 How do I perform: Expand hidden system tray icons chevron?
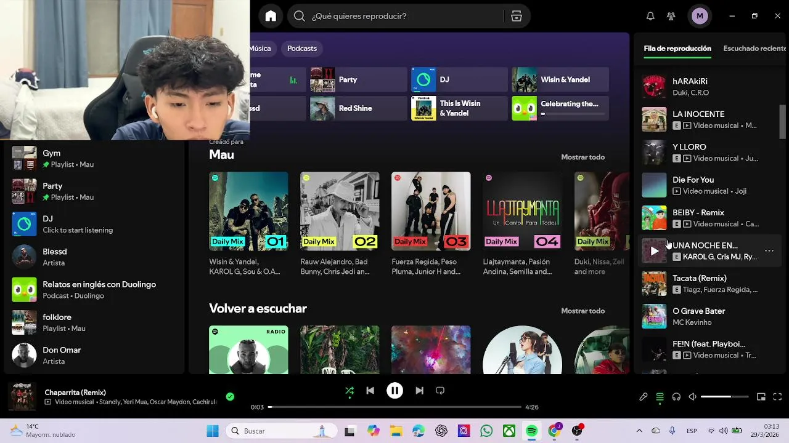click(x=639, y=431)
